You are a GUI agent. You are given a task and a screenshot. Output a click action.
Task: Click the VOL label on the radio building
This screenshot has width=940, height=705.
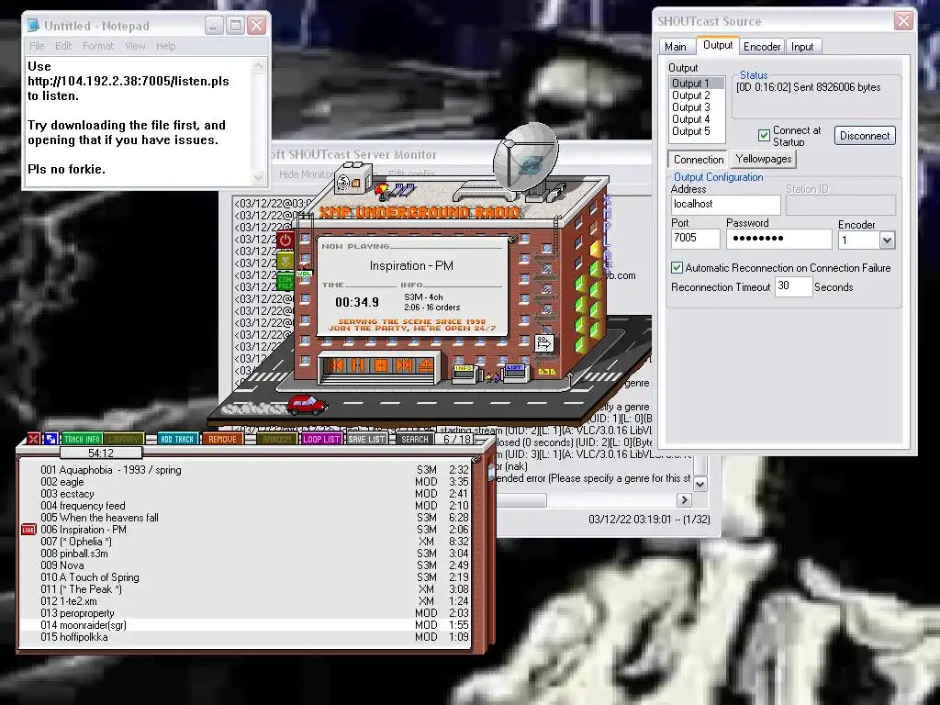(304, 274)
